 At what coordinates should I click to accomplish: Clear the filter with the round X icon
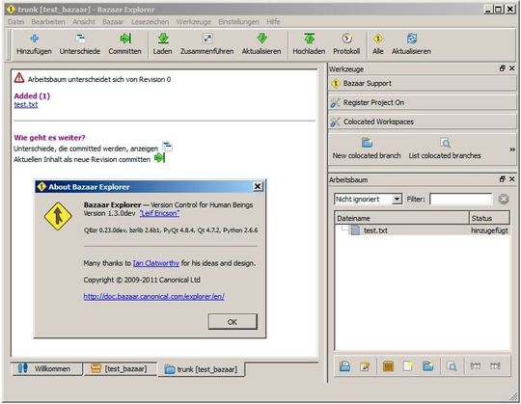[504, 200]
